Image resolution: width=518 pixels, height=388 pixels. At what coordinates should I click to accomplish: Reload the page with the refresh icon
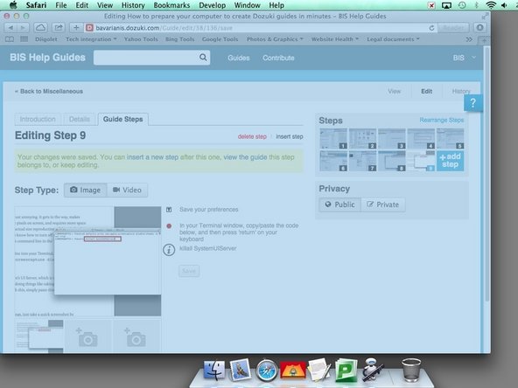click(431, 28)
